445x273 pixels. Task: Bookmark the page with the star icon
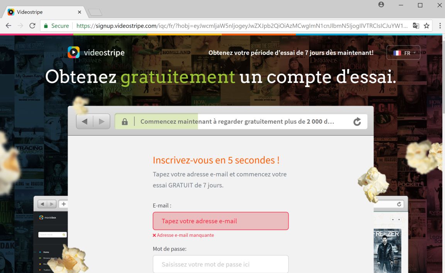426,26
